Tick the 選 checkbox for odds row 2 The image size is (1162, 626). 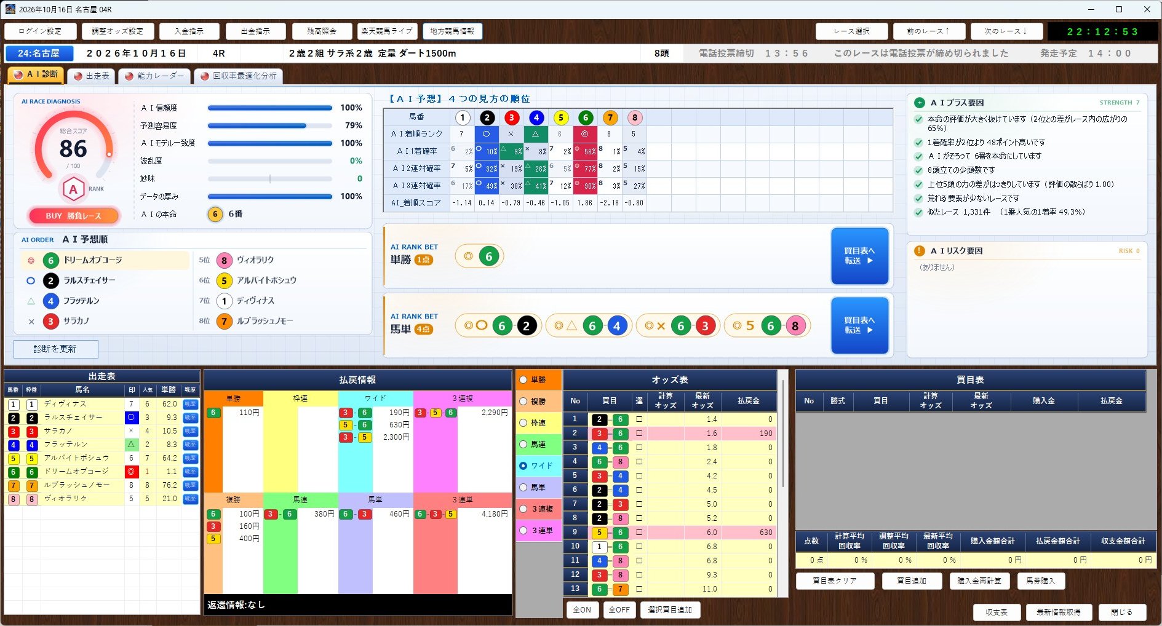pyautogui.click(x=639, y=434)
